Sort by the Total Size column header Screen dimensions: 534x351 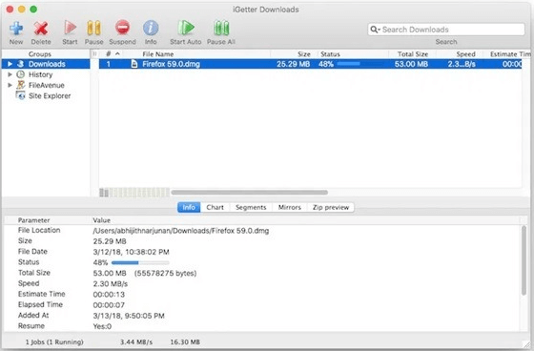412,53
